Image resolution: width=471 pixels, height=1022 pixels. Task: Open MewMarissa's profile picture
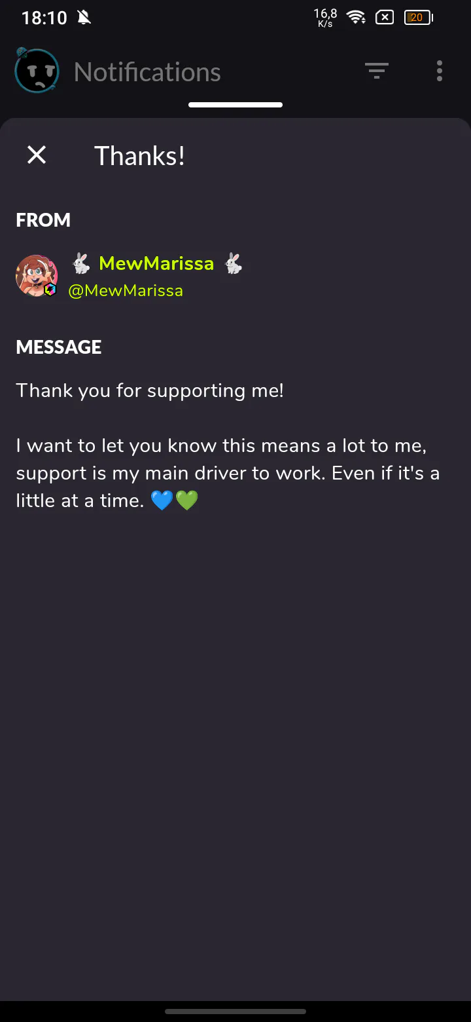click(37, 275)
